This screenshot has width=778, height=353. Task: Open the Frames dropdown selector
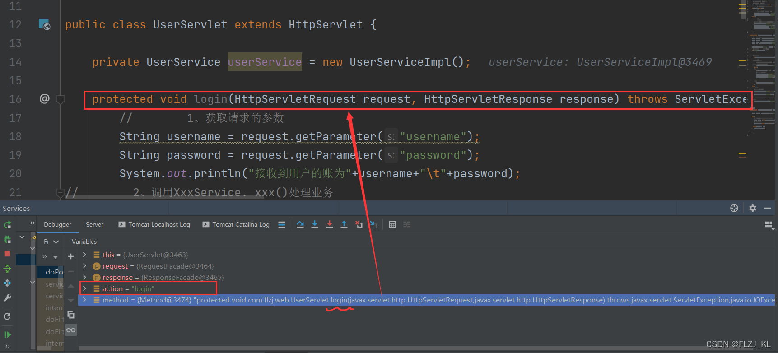(x=51, y=242)
